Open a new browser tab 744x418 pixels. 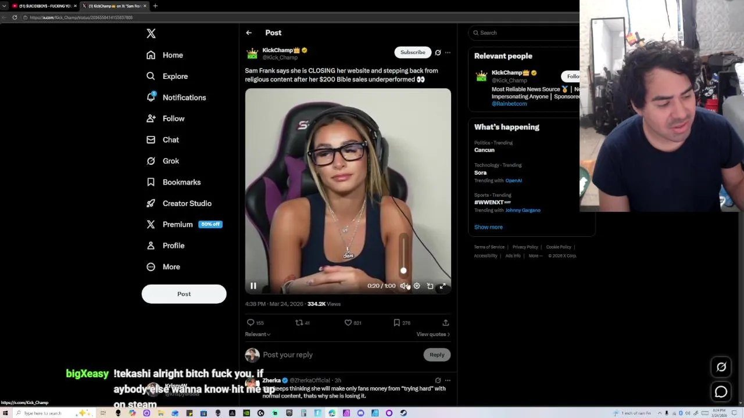click(155, 6)
